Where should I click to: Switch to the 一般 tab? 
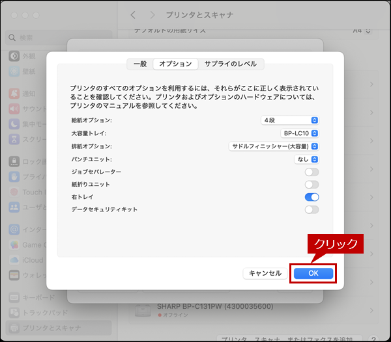pos(140,64)
